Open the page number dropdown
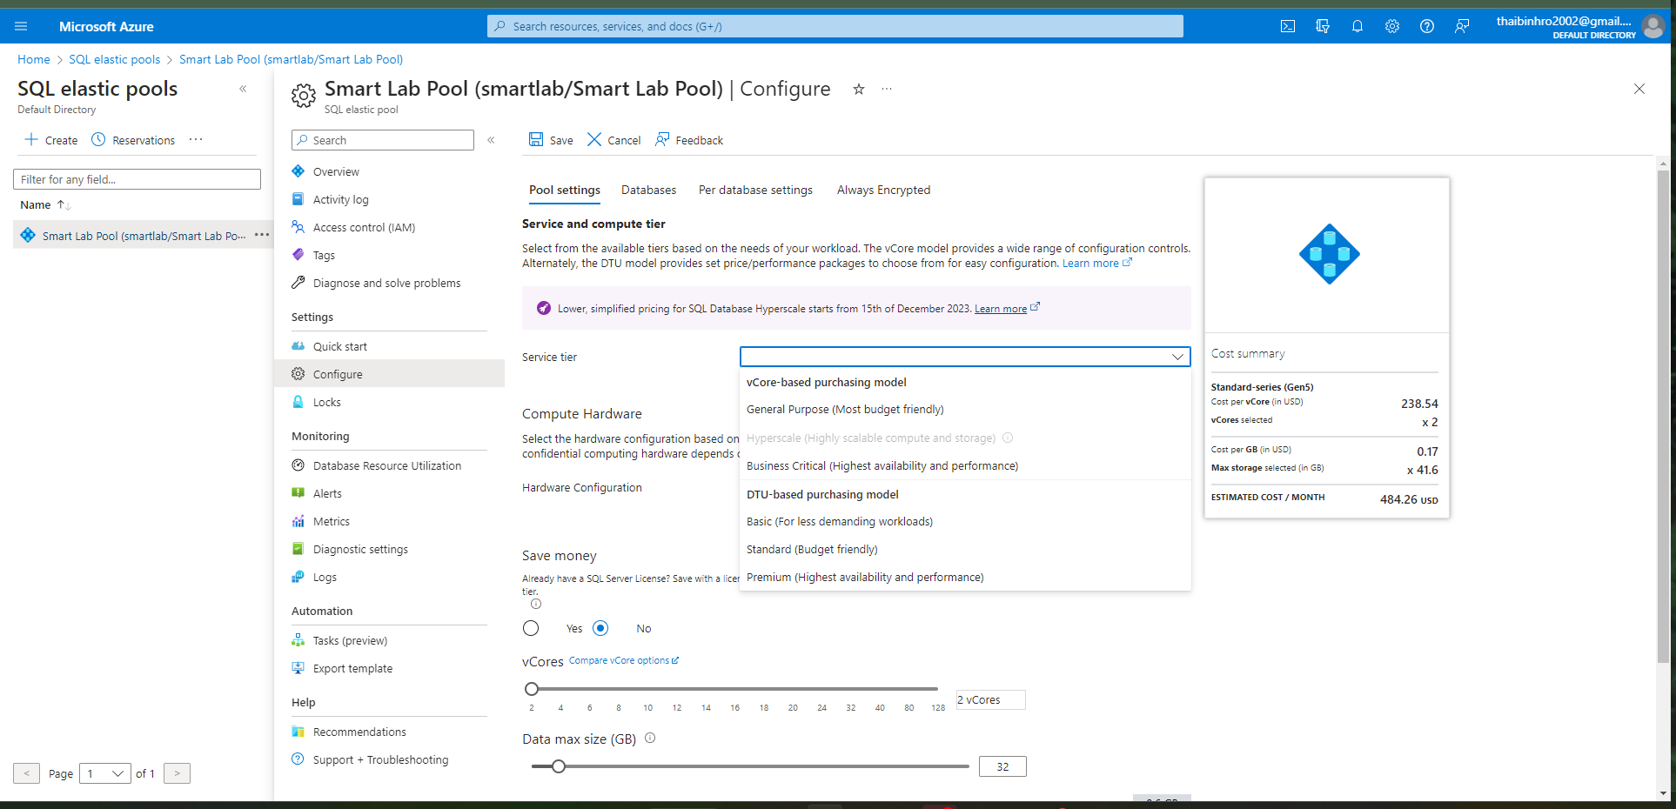Viewport: 1676px width, 809px height. [105, 773]
